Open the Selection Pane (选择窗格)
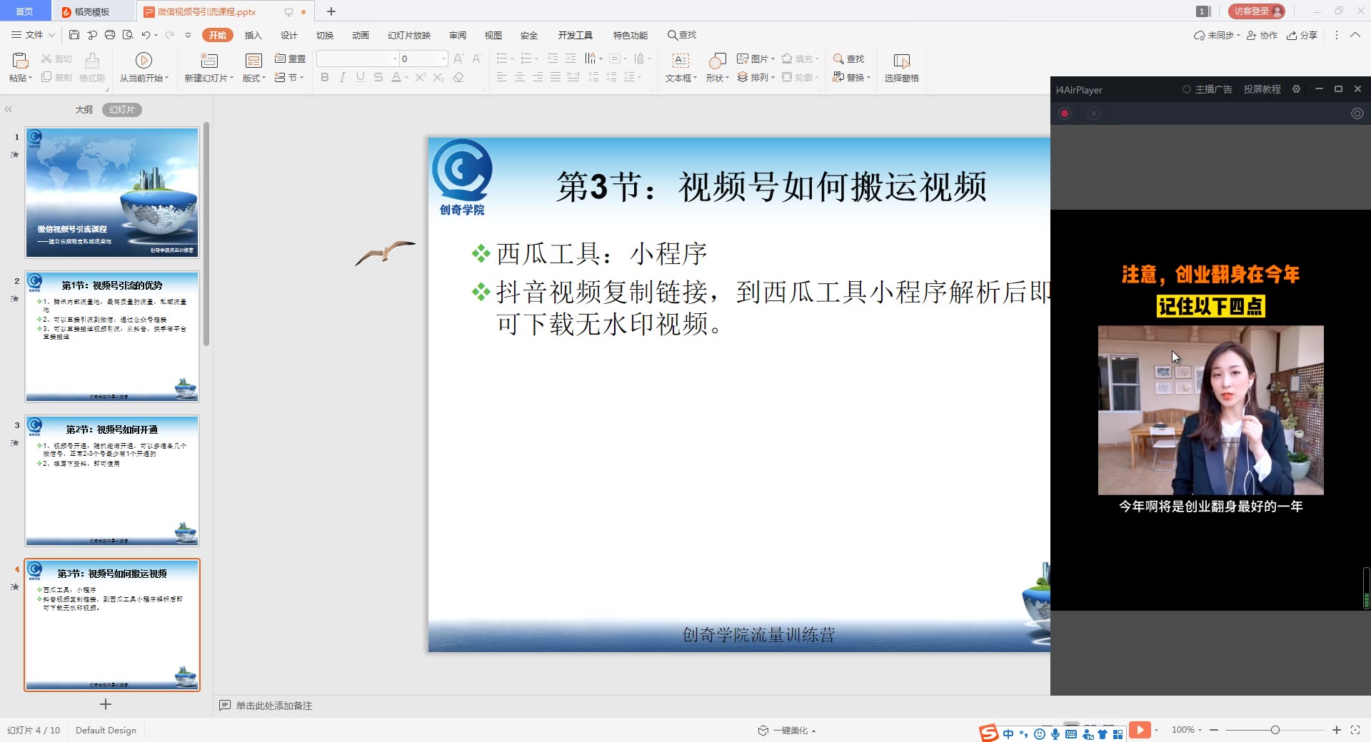Screen dimensions: 1371x742 (902, 67)
